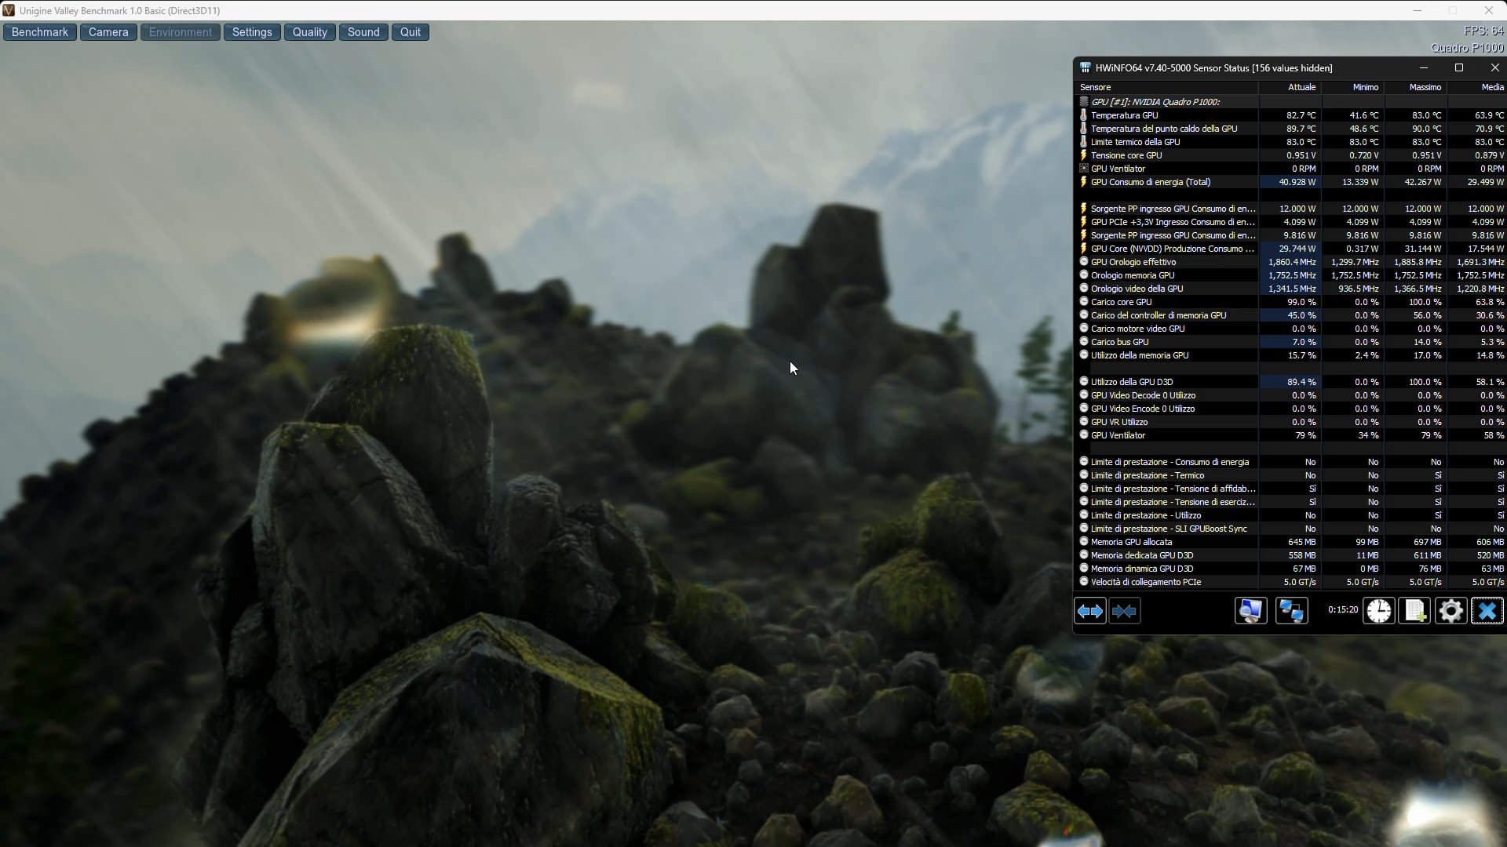Select the GPU VR Utilizzo row

(1290, 422)
